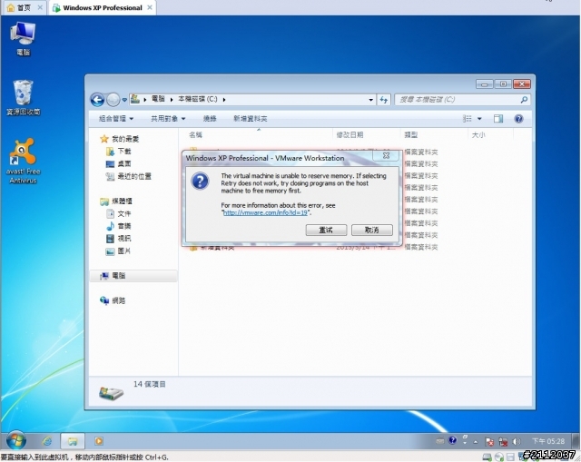Show hidden tray icons arrow
Image resolution: width=581 pixels, height=462 pixels.
coord(476,442)
